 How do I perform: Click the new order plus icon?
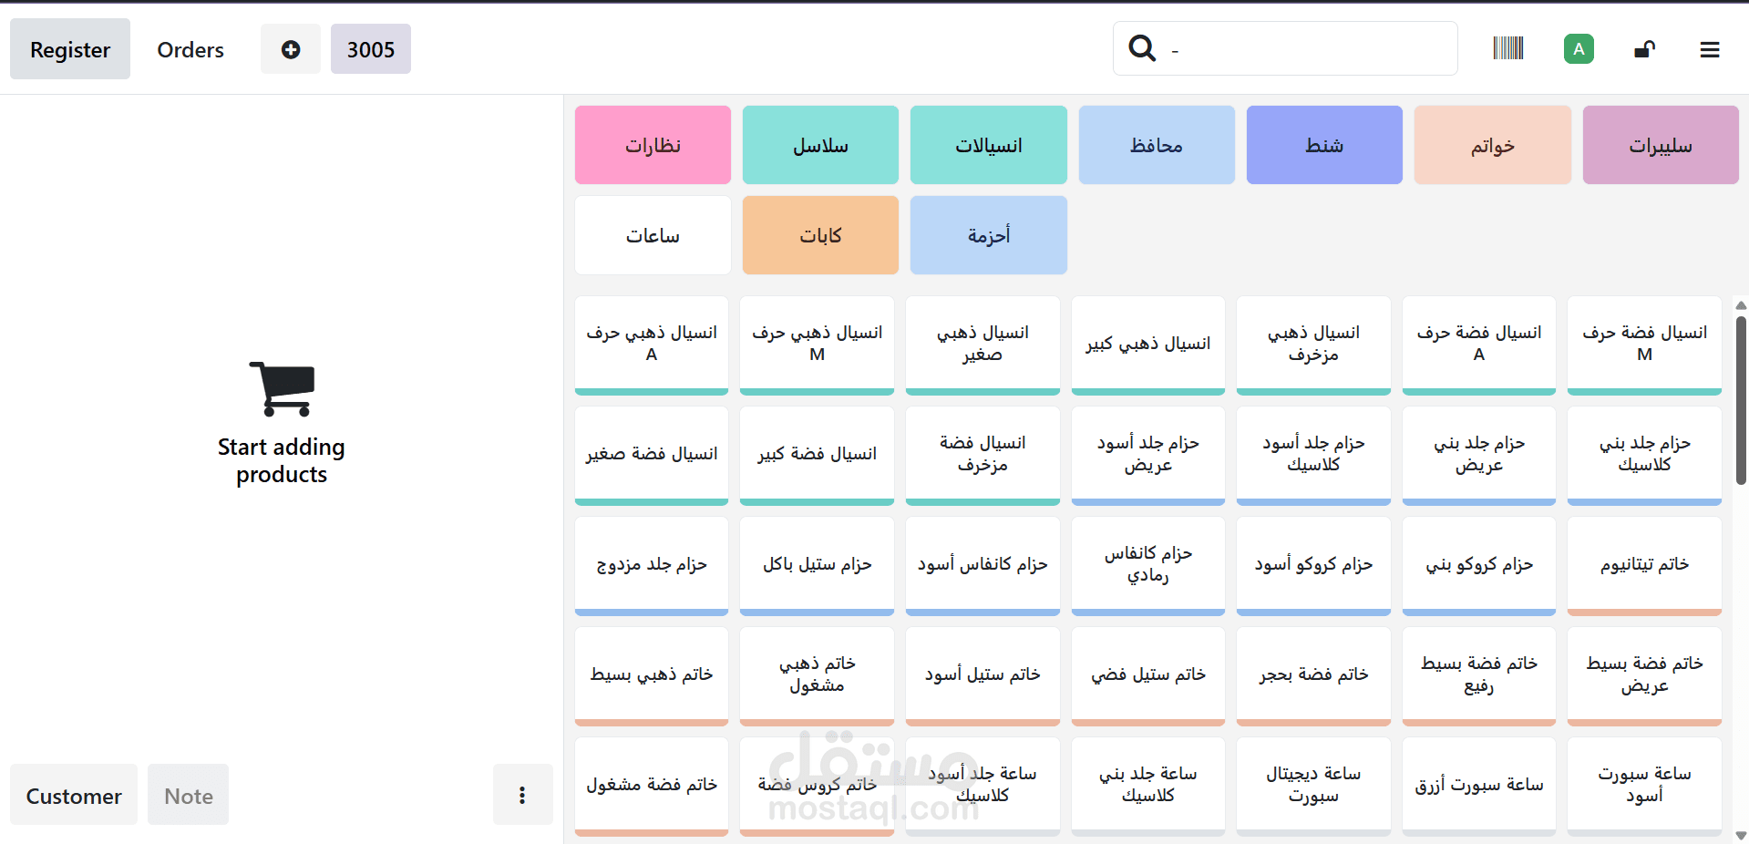coord(290,49)
